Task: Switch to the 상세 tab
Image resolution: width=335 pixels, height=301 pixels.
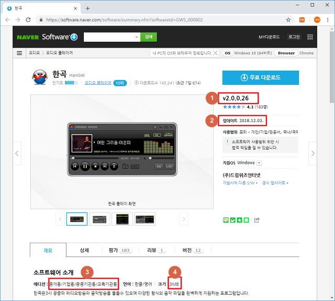Action: tap(84, 250)
